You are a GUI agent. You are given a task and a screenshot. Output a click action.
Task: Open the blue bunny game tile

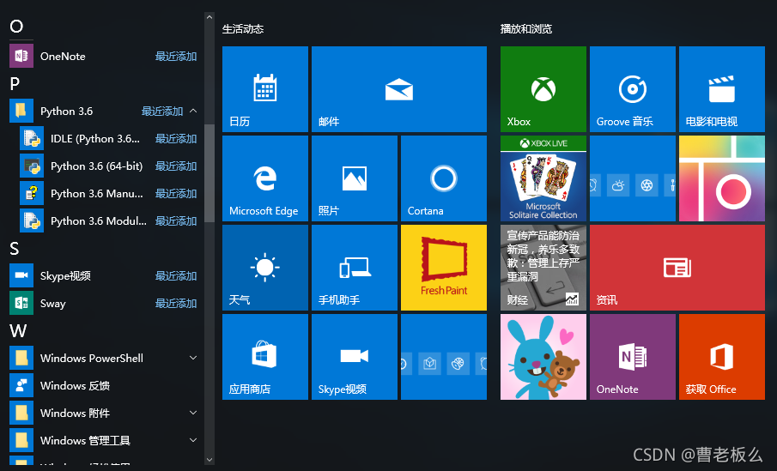(x=543, y=357)
